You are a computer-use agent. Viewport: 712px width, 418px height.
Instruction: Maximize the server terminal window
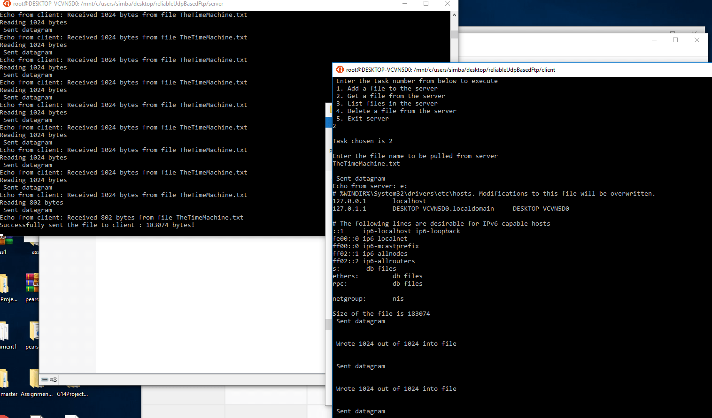pyautogui.click(x=426, y=4)
